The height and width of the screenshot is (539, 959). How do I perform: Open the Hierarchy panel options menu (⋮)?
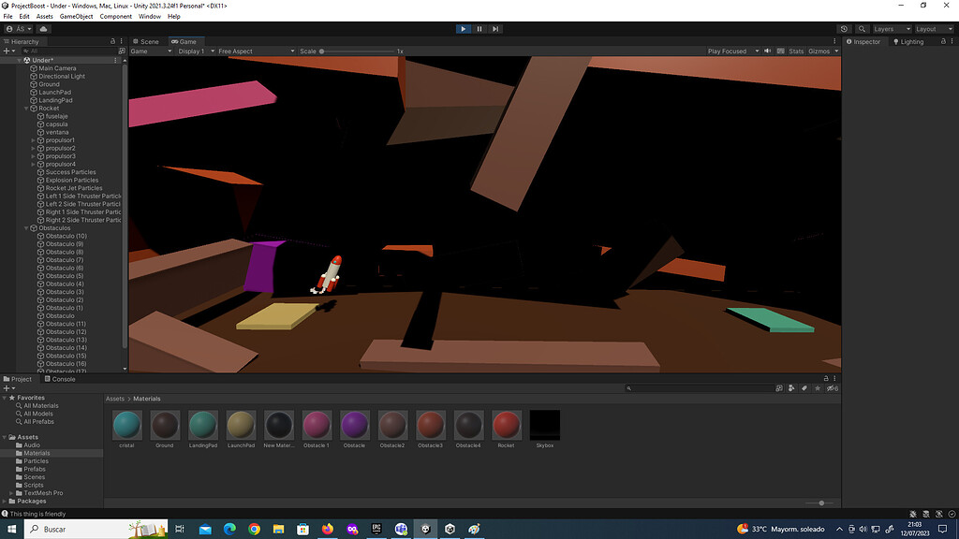tap(120, 41)
